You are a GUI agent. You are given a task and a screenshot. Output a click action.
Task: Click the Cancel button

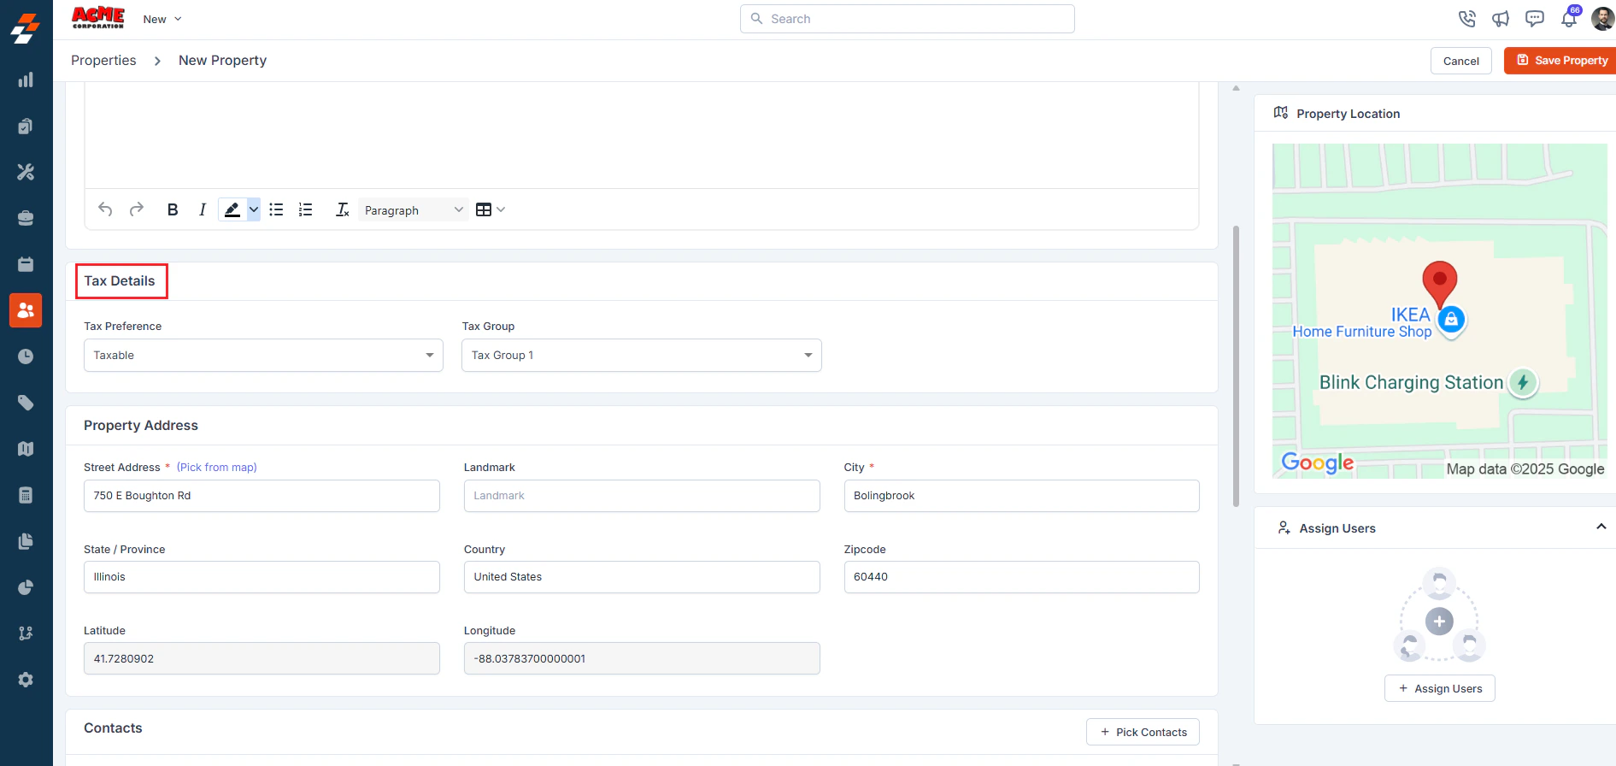[1460, 61]
